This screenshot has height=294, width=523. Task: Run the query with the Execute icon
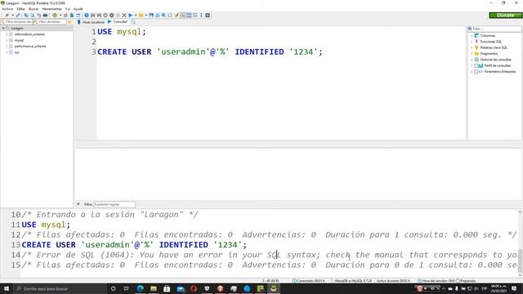coord(131,16)
